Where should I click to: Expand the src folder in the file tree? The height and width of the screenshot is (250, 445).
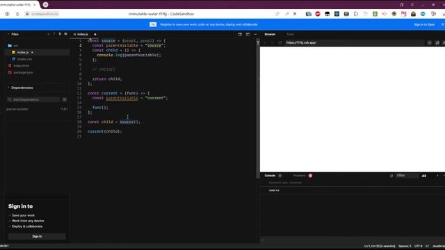click(x=13, y=46)
